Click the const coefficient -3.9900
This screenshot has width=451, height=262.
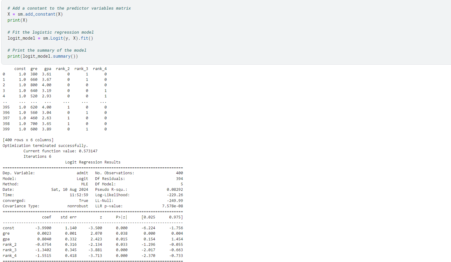coord(43,228)
